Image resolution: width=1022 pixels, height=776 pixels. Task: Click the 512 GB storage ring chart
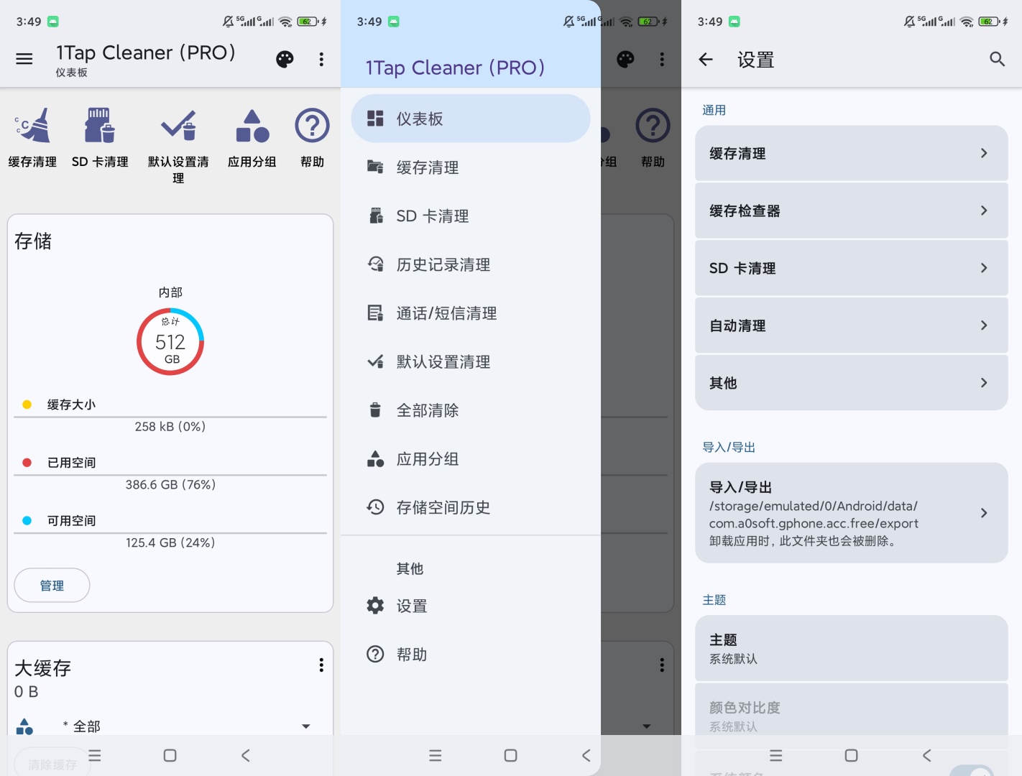(x=170, y=341)
